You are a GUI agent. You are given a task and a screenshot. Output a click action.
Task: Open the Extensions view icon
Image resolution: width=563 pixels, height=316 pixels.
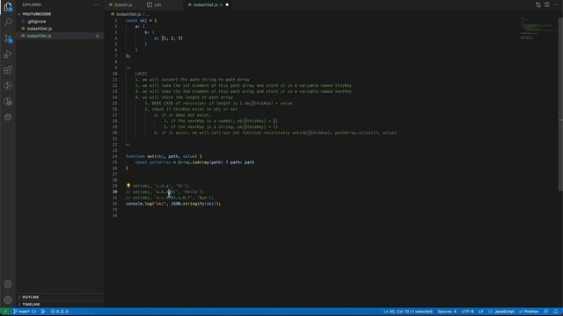pyautogui.click(x=8, y=70)
